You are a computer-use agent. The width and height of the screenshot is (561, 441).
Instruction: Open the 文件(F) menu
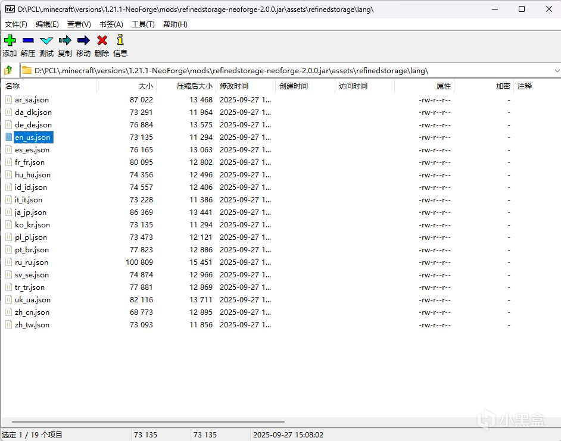pos(15,24)
